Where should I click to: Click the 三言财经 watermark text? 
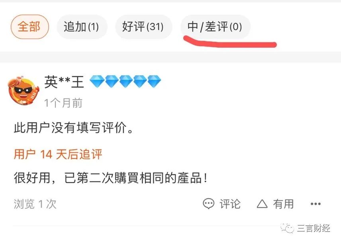click(314, 228)
